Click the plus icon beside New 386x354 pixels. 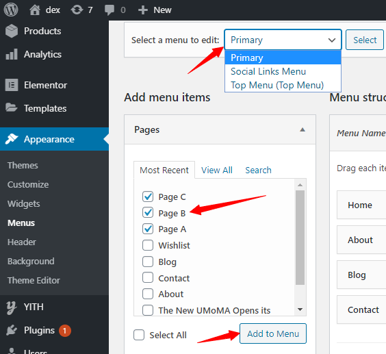[143, 10]
